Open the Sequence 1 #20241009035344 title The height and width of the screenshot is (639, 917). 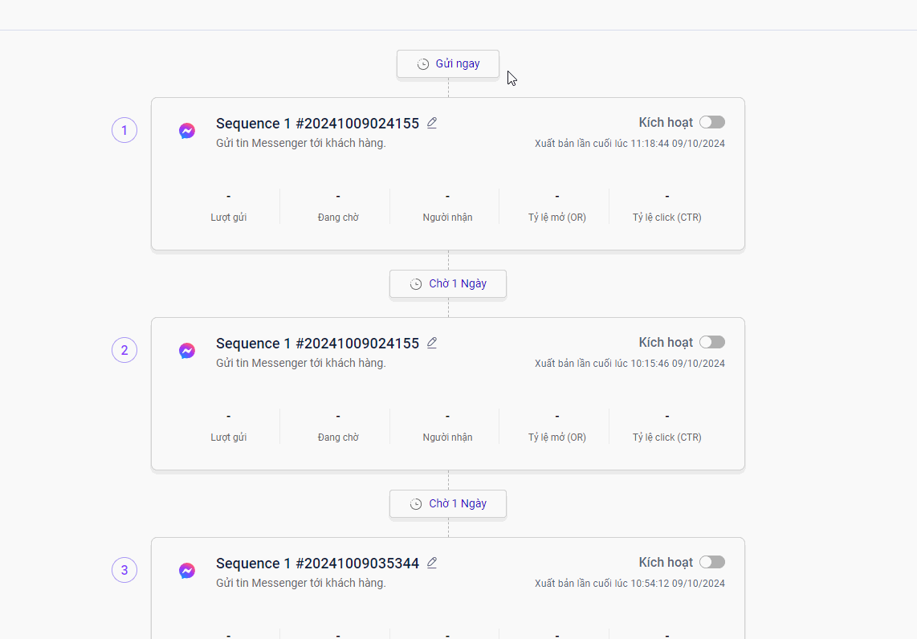click(x=317, y=564)
